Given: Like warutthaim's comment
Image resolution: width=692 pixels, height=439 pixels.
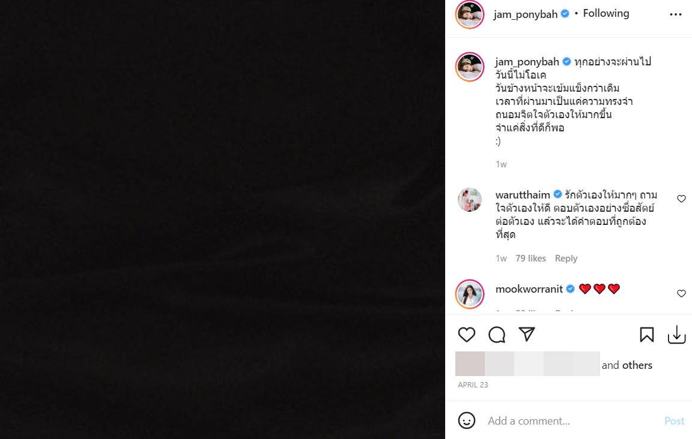Looking at the screenshot, I should pyautogui.click(x=681, y=199).
